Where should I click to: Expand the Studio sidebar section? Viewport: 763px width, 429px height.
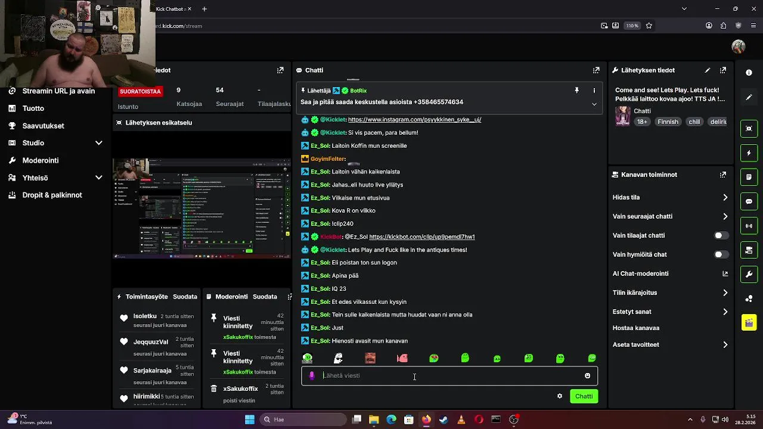pyautogui.click(x=99, y=143)
